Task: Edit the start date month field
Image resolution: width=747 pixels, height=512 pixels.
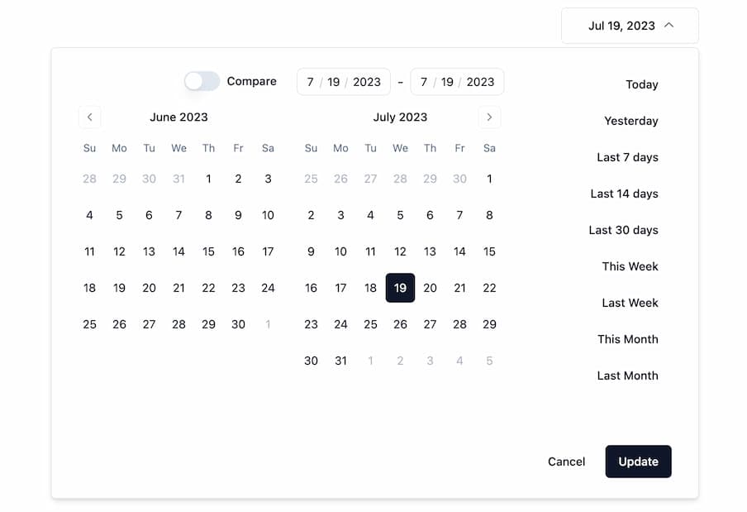Action: click(x=311, y=81)
